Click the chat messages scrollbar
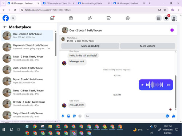 175,92
